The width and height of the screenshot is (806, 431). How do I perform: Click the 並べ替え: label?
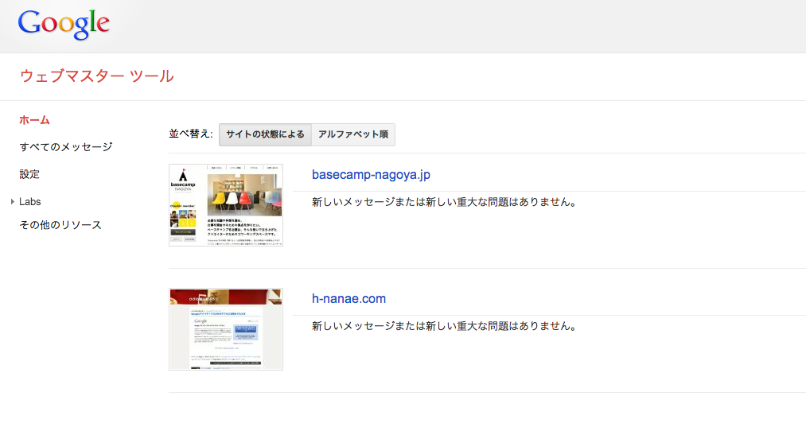tap(191, 134)
